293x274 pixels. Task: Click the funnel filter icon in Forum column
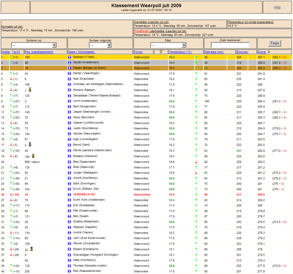coord(161,52)
